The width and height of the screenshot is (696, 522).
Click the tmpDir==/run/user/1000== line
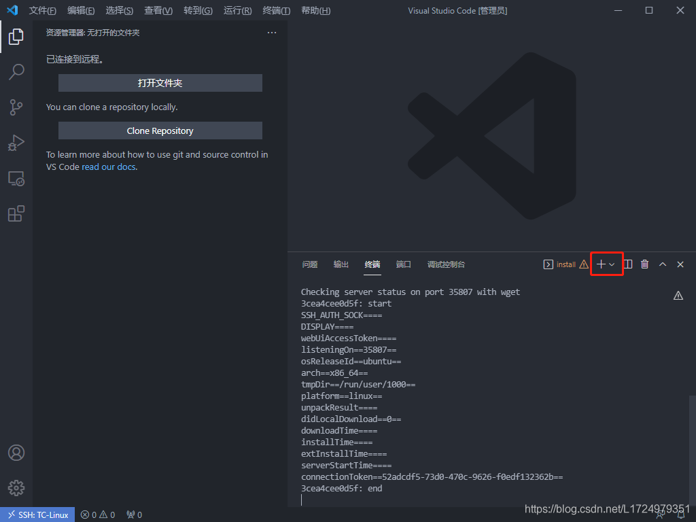click(x=358, y=385)
